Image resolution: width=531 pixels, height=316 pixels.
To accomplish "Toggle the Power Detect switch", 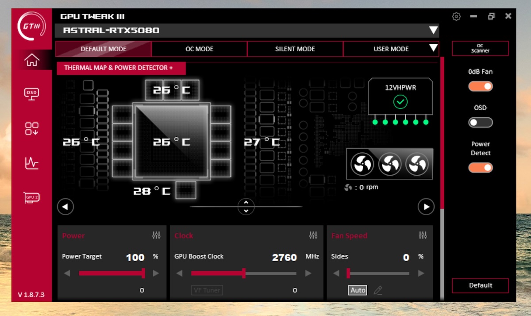I will click(x=481, y=168).
